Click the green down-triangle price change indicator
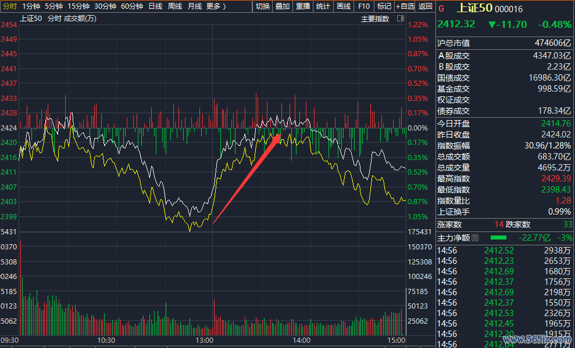 [492, 24]
